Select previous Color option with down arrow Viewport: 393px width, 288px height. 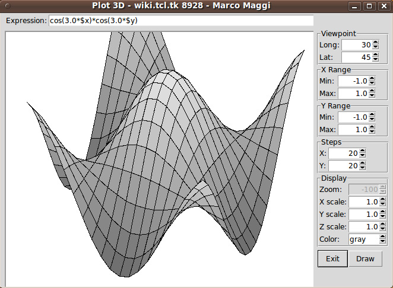382,241
